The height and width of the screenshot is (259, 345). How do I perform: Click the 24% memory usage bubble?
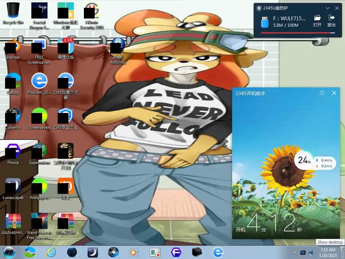point(304,160)
